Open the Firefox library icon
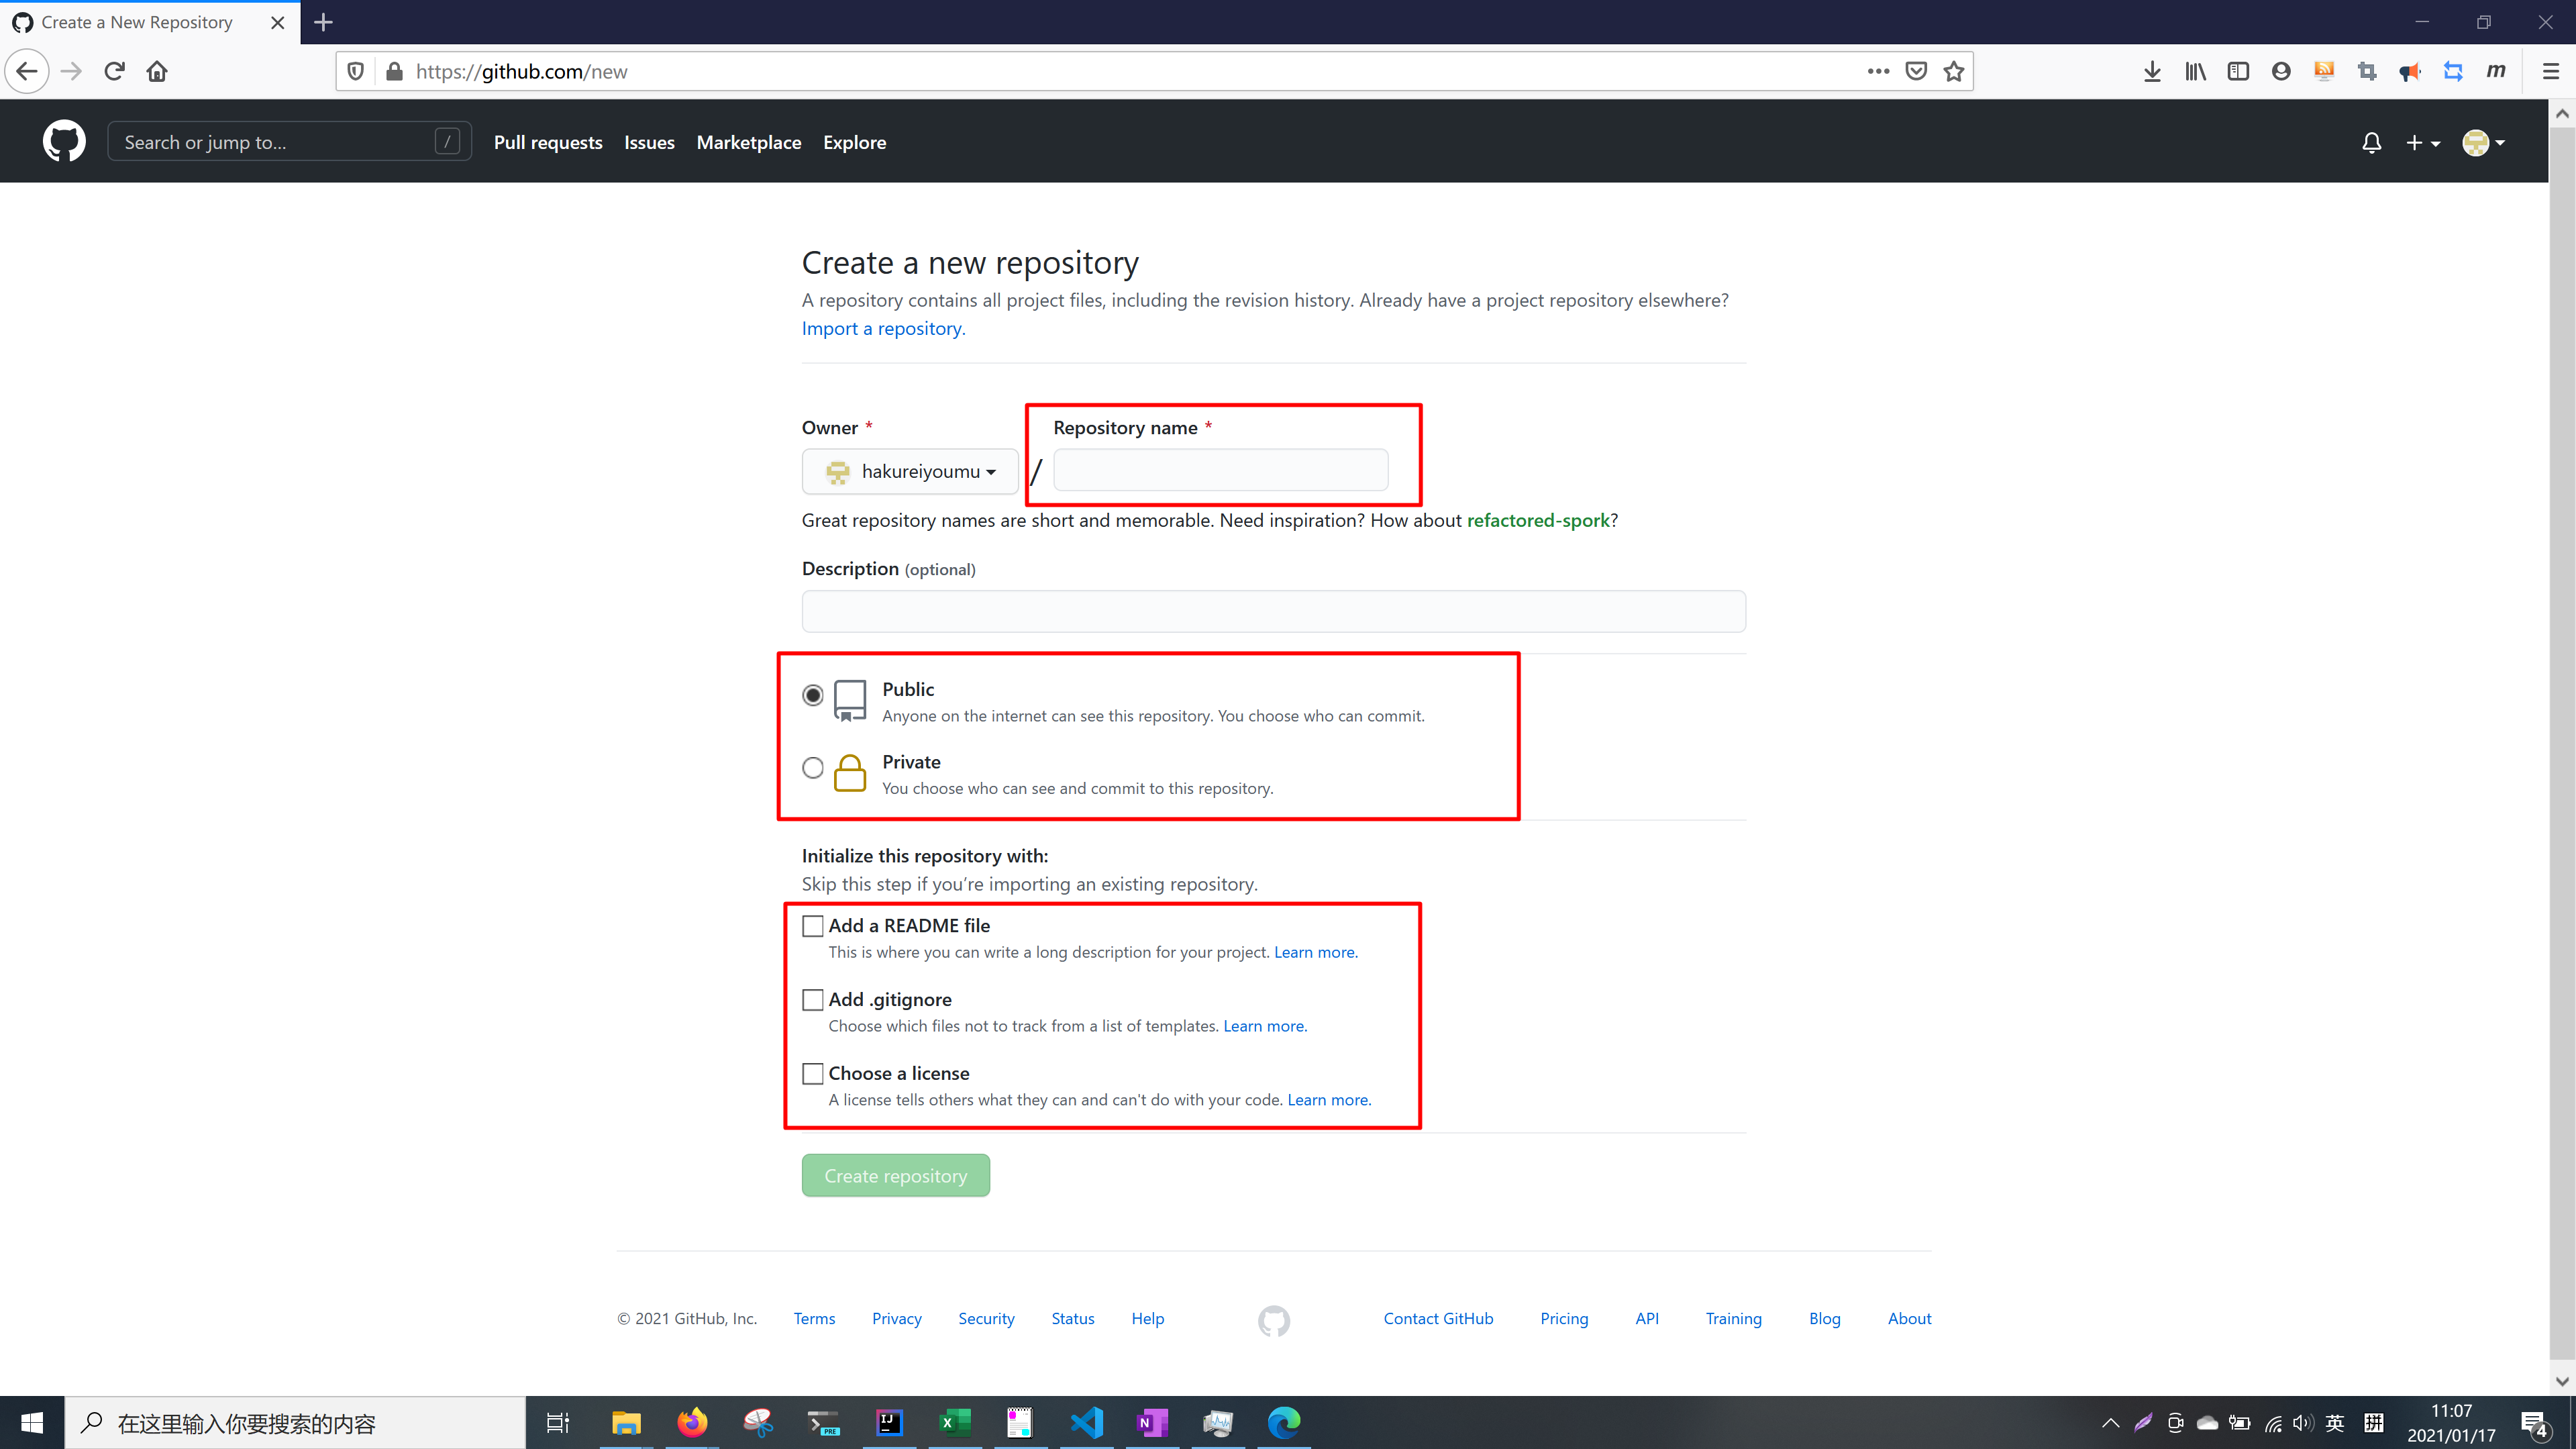The image size is (2576, 1449). (2195, 71)
